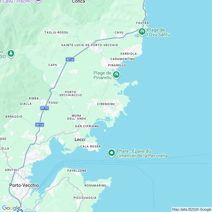Click the Vardiola label
Viewport: 212px width, 212px height.
[129, 54]
